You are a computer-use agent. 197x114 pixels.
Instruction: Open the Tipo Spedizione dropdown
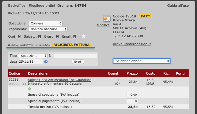point(33,56)
